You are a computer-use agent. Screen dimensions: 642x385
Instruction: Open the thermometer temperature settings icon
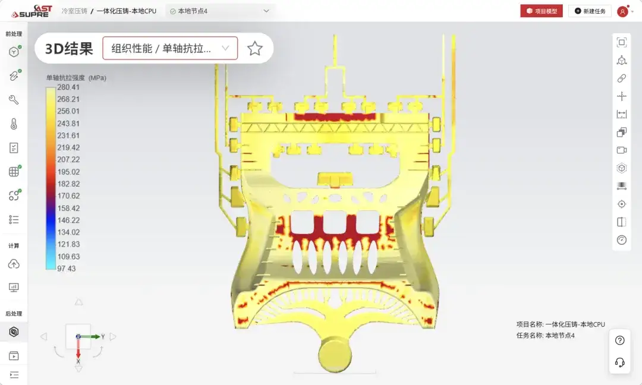click(14, 124)
